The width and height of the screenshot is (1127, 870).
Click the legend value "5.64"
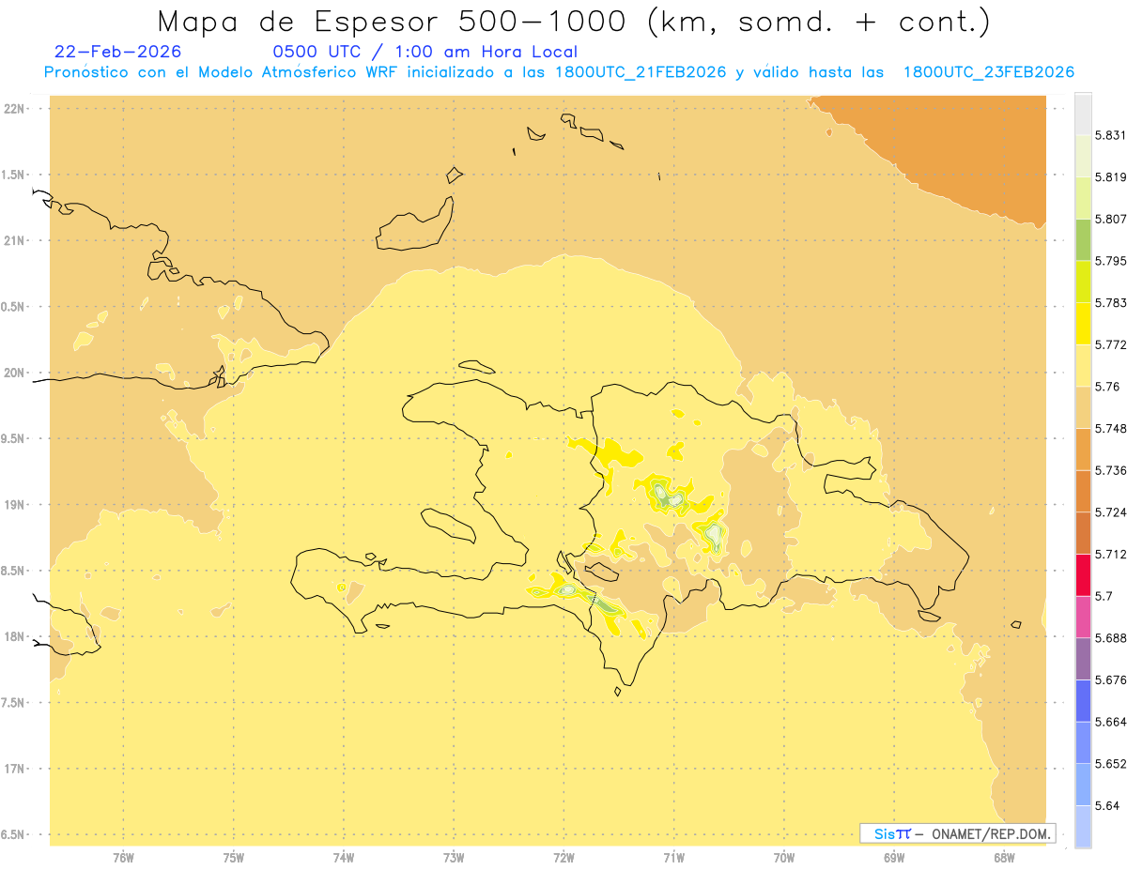tap(1107, 805)
